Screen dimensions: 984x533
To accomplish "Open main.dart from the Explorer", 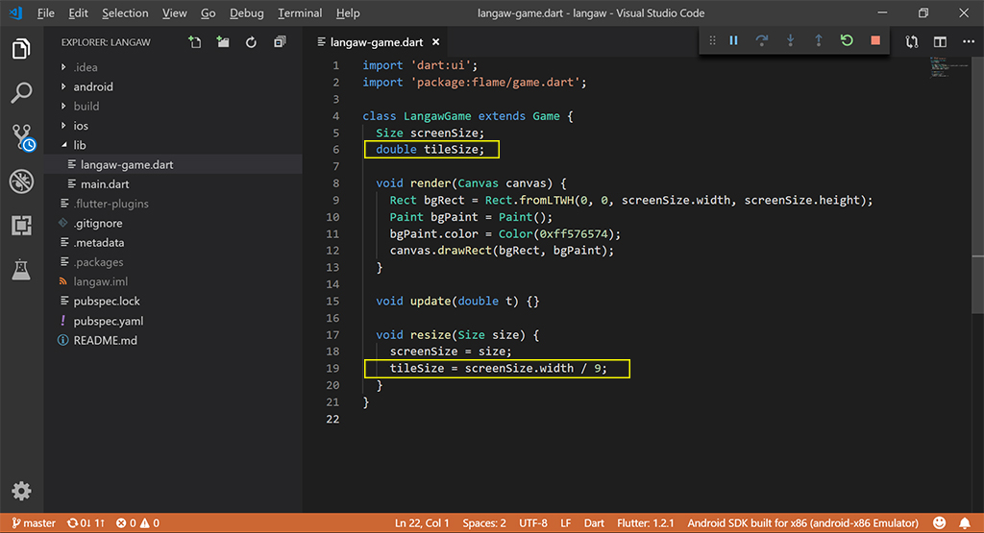I will click(x=106, y=184).
